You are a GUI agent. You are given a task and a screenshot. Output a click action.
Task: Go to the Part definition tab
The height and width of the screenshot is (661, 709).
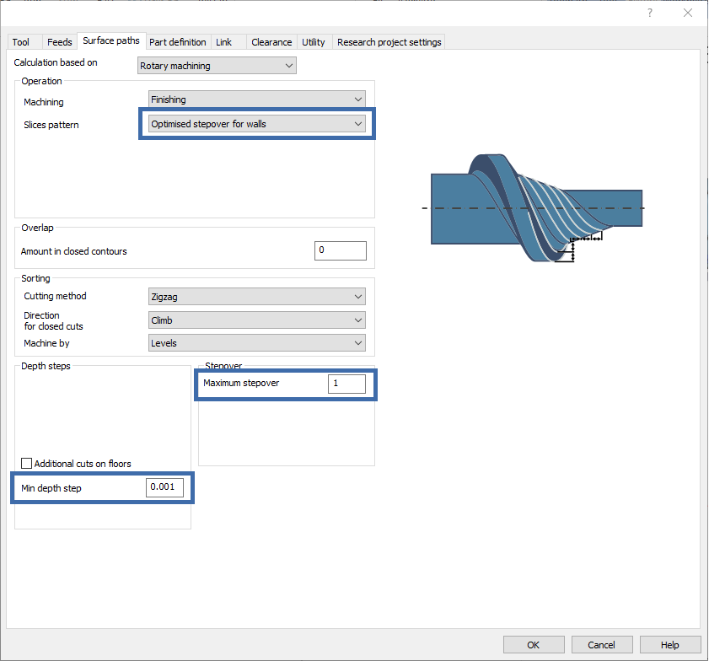coord(177,42)
